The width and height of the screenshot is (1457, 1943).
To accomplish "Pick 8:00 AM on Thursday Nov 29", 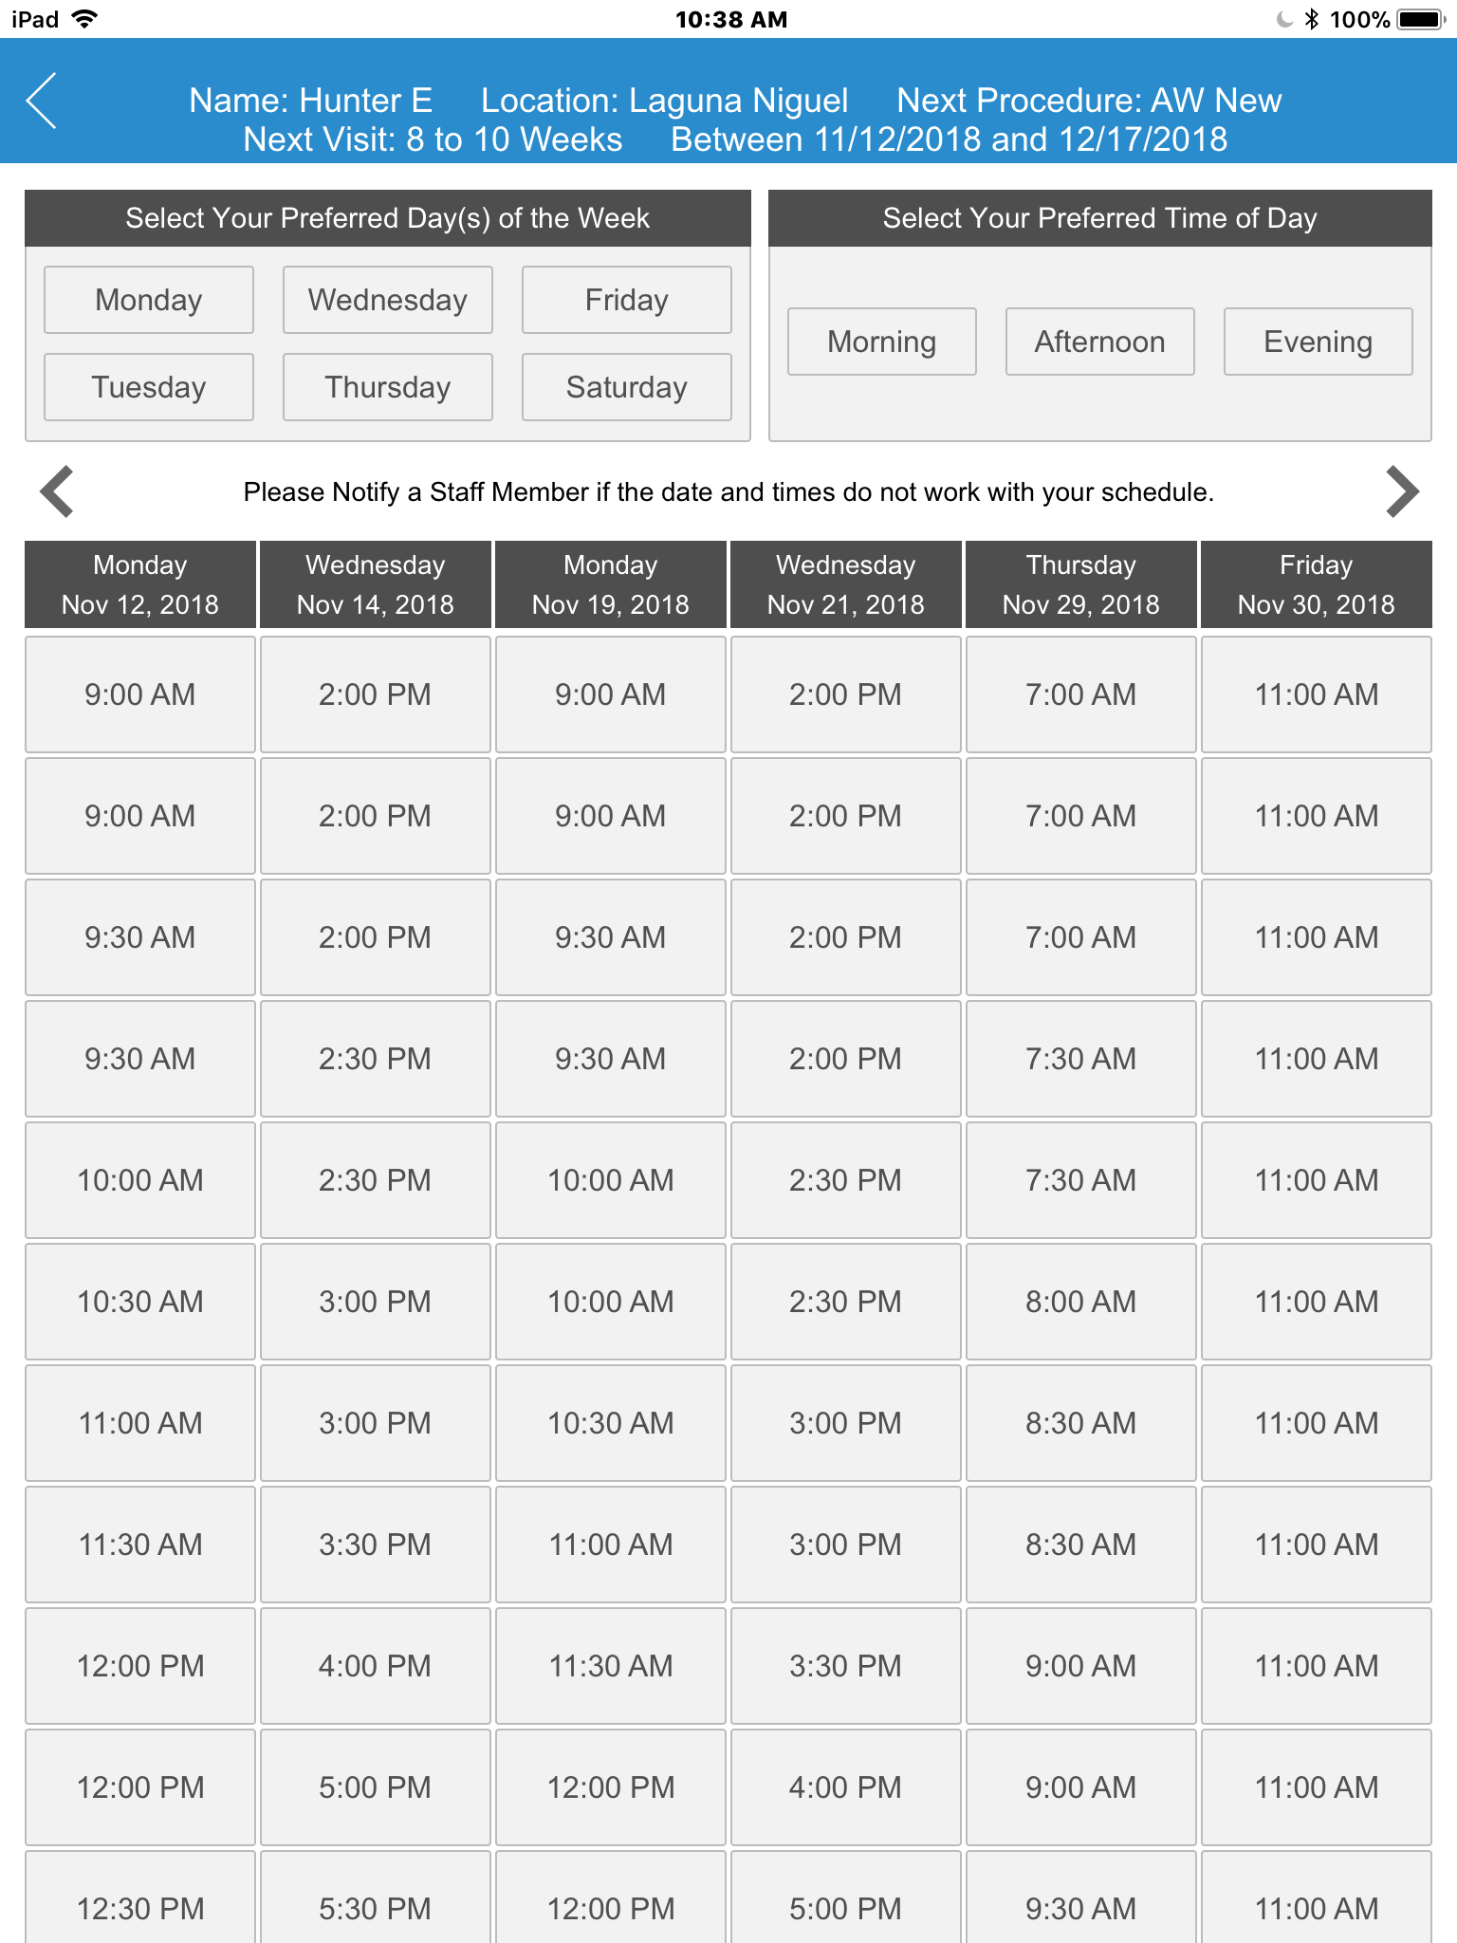I will point(1080,1302).
